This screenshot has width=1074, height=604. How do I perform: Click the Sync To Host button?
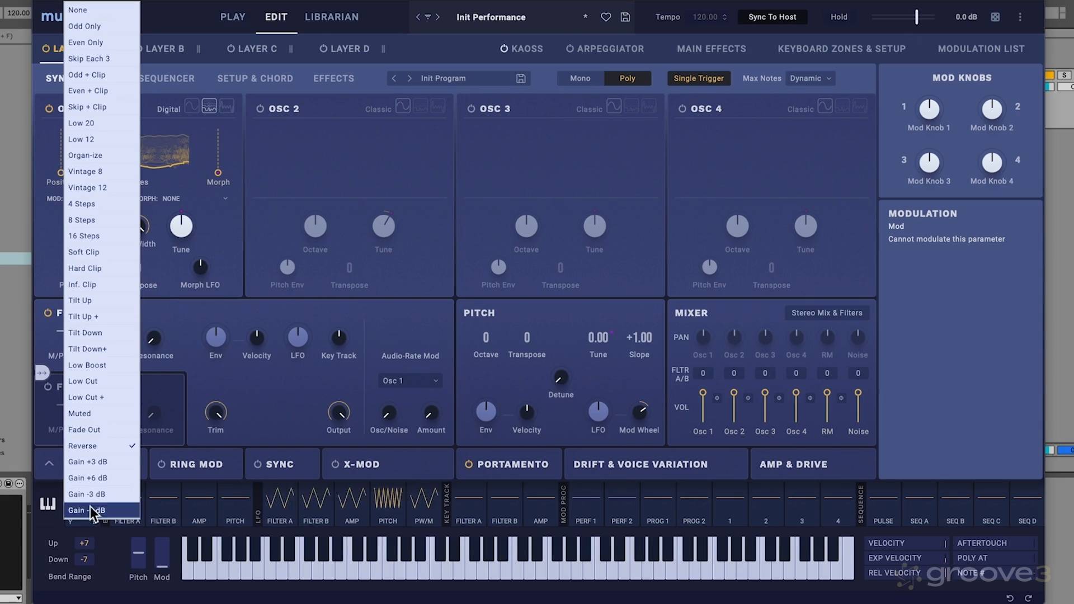[772, 17]
